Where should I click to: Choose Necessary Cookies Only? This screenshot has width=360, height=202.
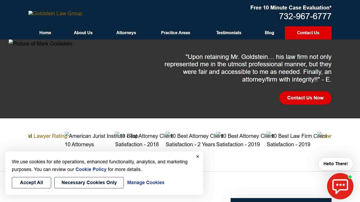point(89,183)
